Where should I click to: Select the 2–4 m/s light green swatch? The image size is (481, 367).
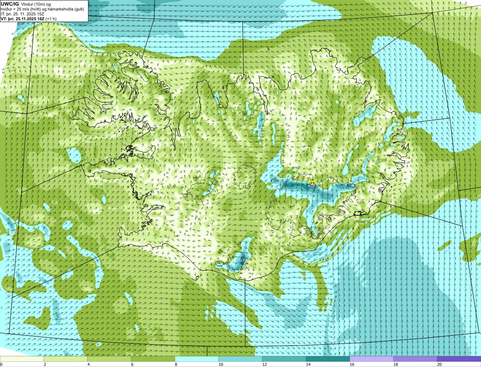coord(66,359)
